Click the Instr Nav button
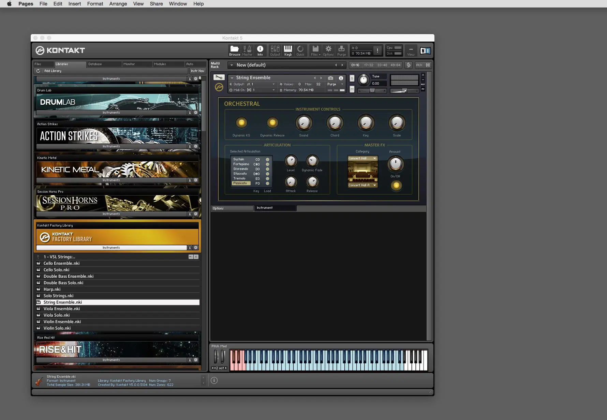Viewport: 607px width, 420px height. pos(197,71)
